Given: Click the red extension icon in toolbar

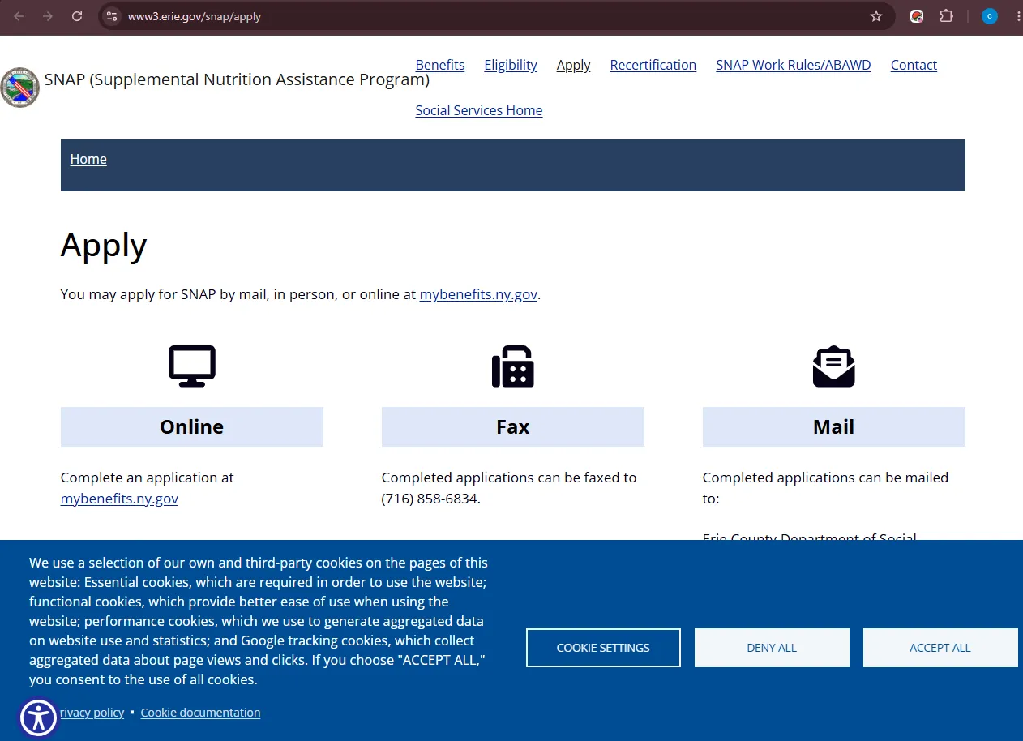Looking at the screenshot, I should [917, 16].
